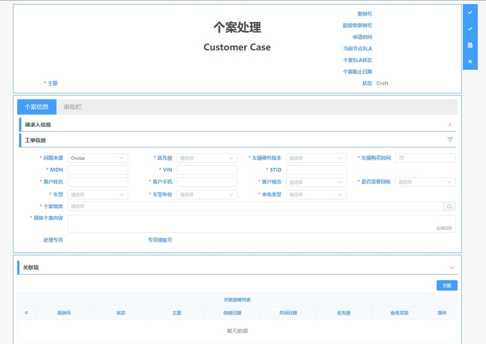The height and width of the screenshot is (344, 486).
Task: Click the 暂无数据 empty table message
Action: pos(237,331)
